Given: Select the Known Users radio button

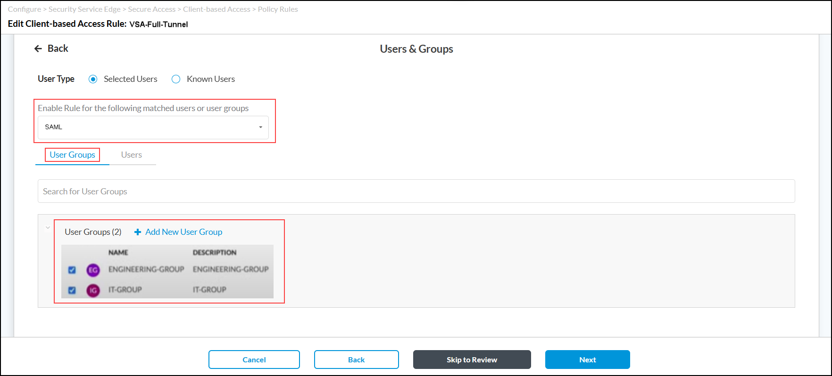Looking at the screenshot, I should click(x=176, y=79).
